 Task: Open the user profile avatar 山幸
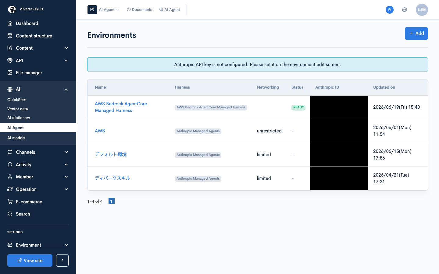click(x=422, y=10)
